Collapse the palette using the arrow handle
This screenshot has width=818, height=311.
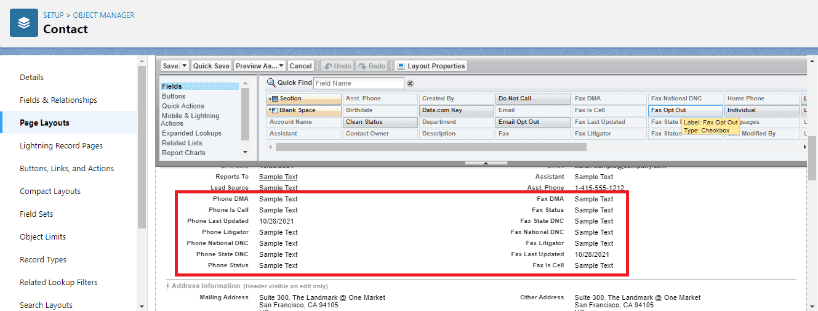tap(486, 163)
